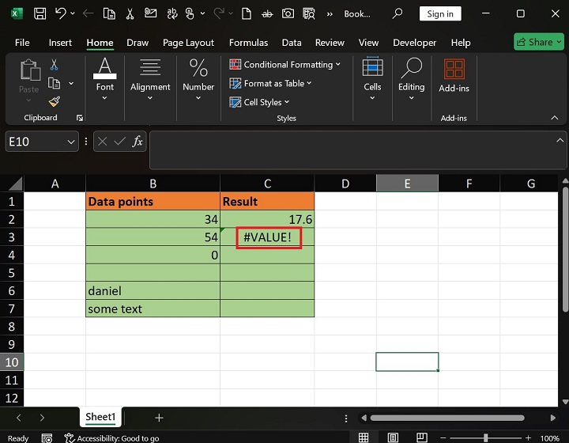Open the search magnifier in title bar

click(398, 13)
